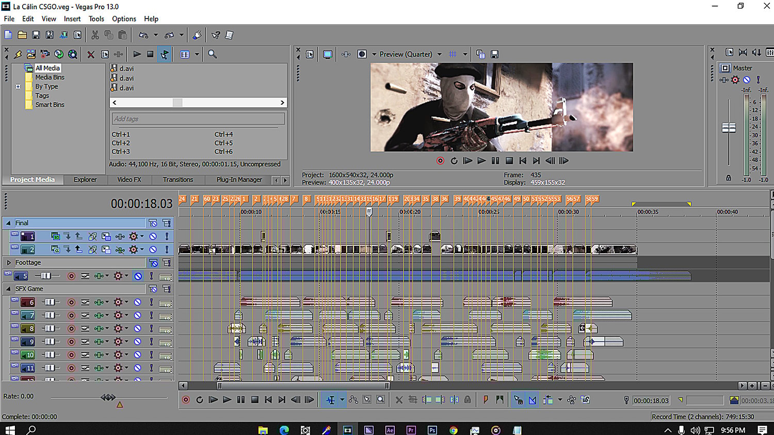
Task: Copy preview snapshot to clipboard
Action: point(480,54)
